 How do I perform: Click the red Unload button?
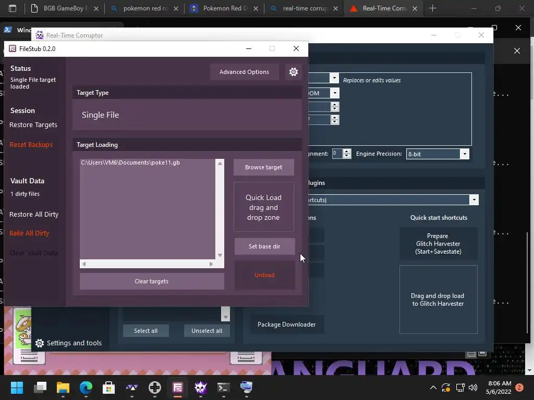(x=264, y=275)
